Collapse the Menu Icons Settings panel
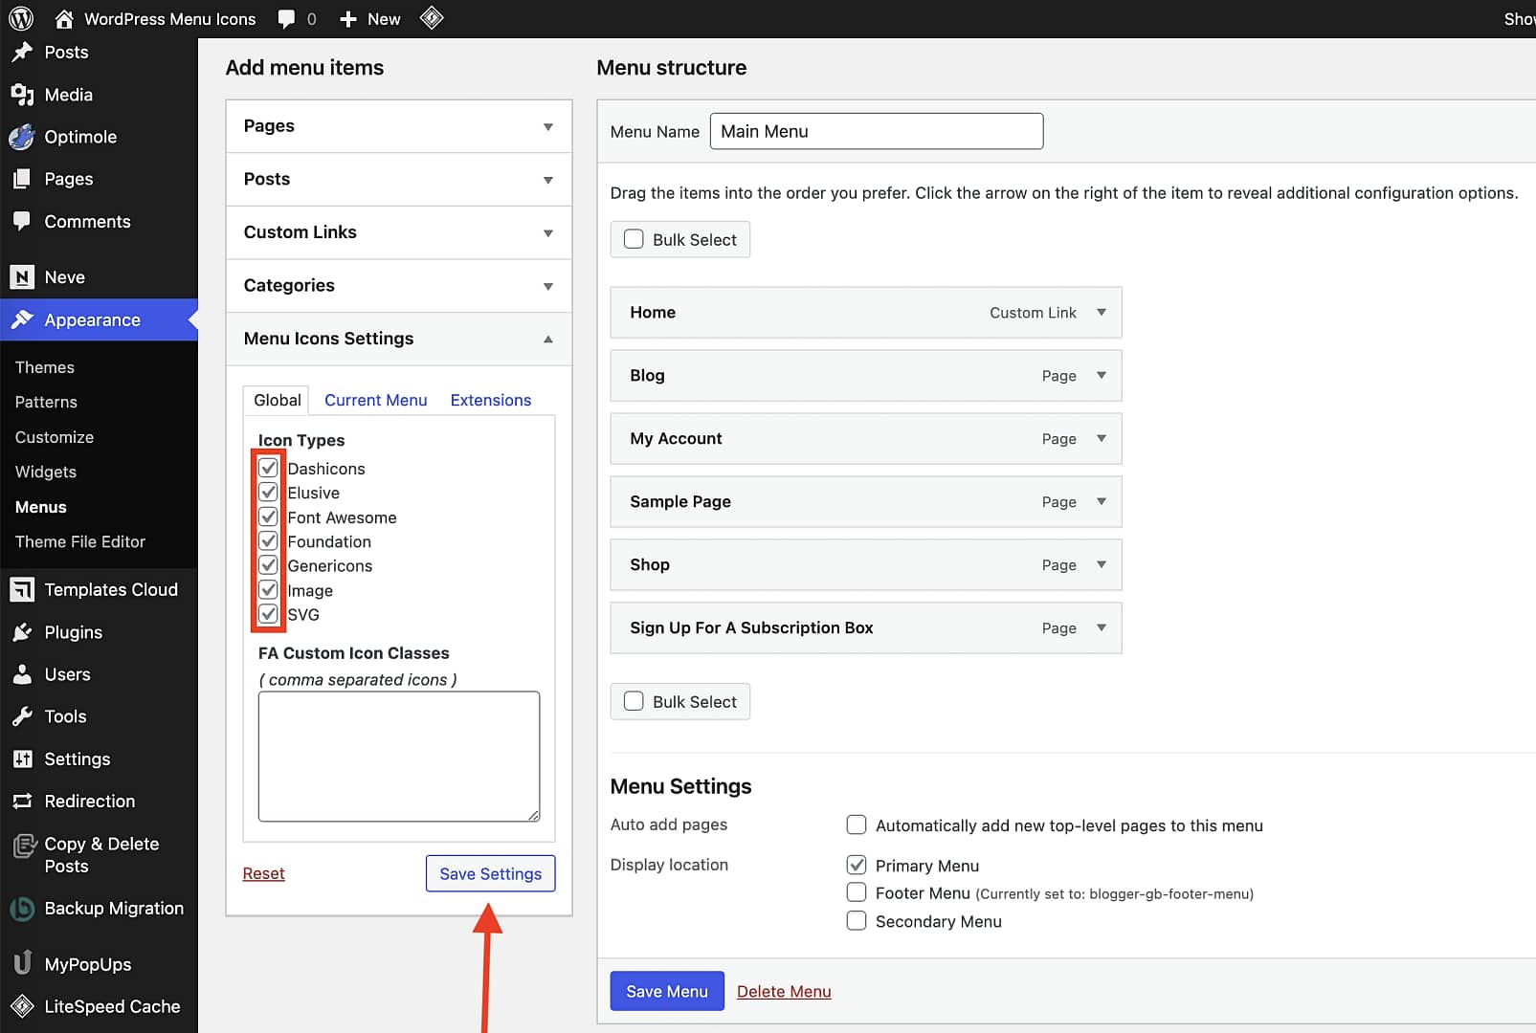The width and height of the screenshot is (1536, 1033). pos(548,340)
